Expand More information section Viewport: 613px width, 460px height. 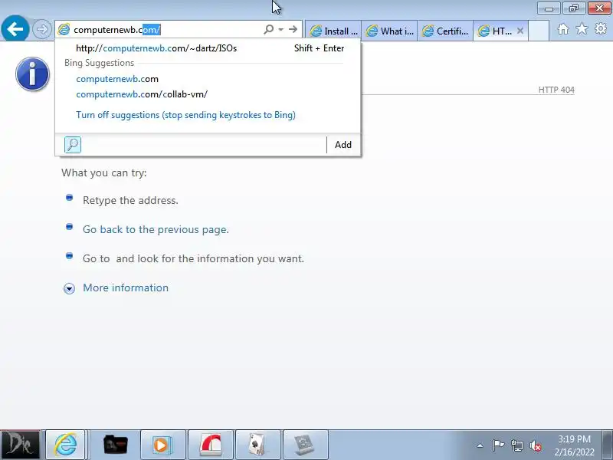[69, 289]
